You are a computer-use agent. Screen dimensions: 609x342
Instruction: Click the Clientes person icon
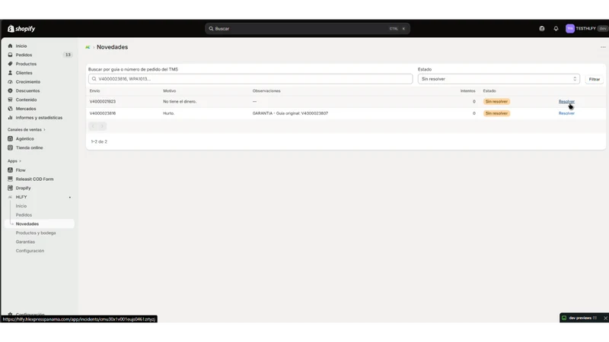(10, 72)
